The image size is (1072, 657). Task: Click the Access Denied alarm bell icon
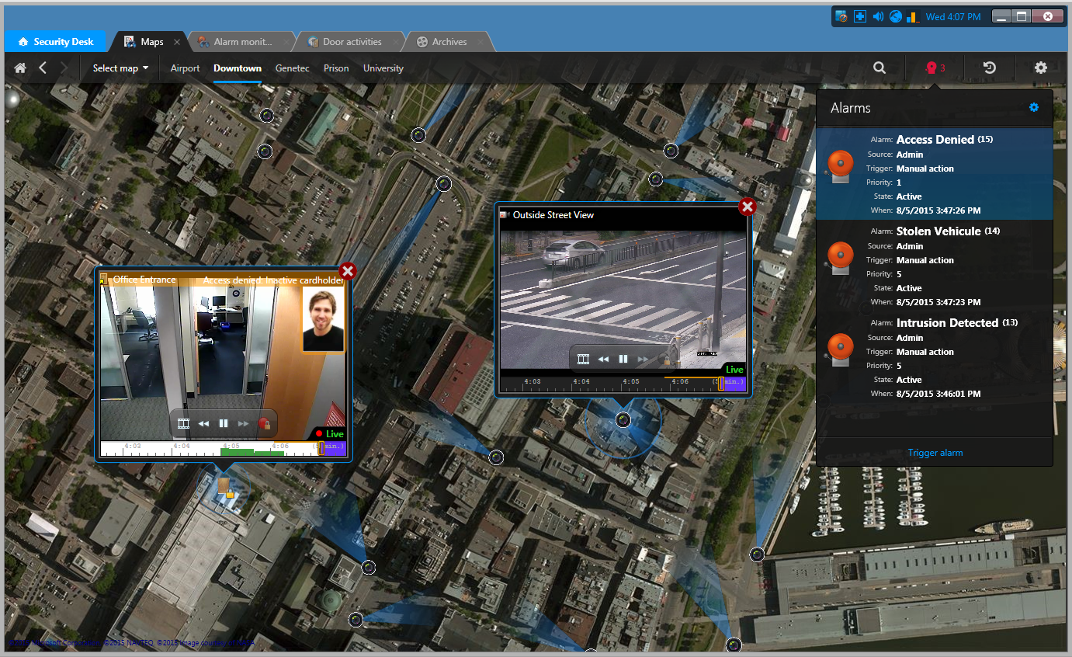839,165
